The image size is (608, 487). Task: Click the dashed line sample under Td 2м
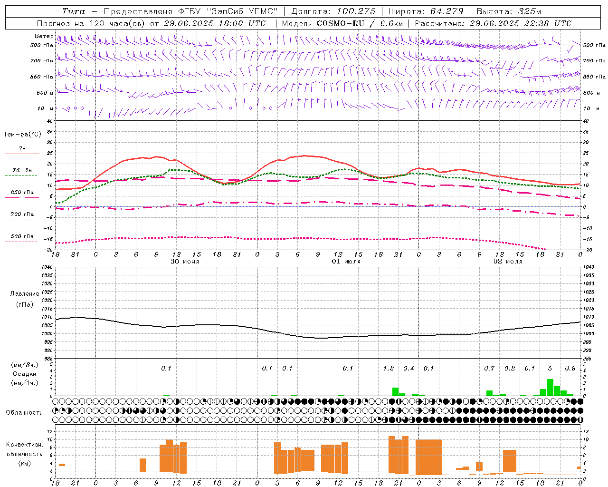pos(22,175)
